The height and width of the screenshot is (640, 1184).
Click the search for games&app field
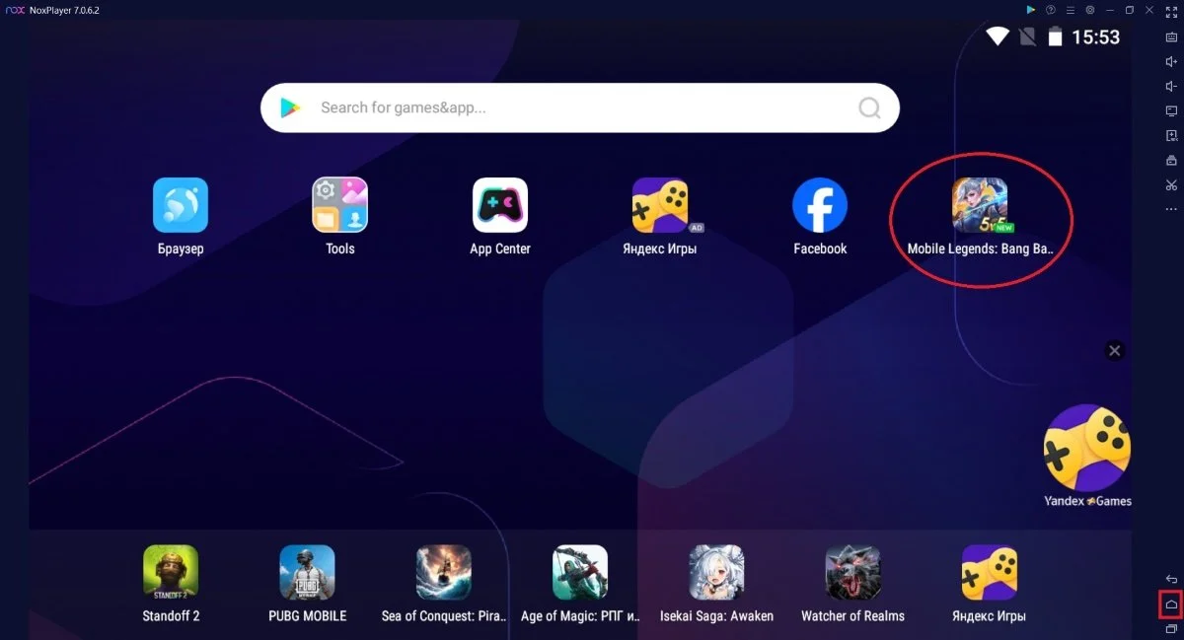click(580, 107)
